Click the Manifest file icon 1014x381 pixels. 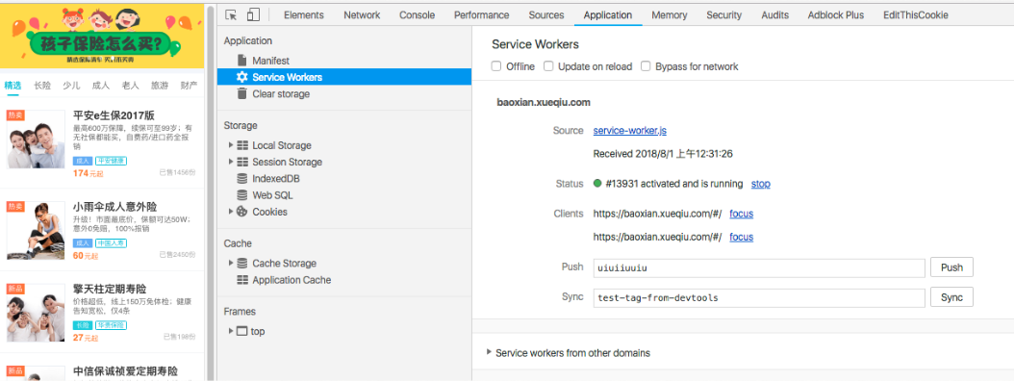coord(241,61)
